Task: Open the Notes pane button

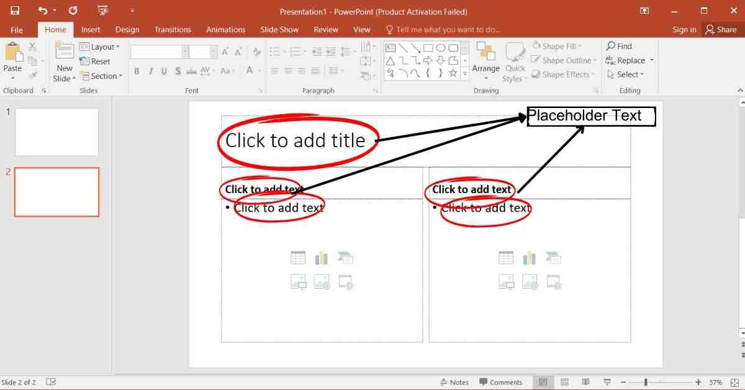Action: coord(454,382)
